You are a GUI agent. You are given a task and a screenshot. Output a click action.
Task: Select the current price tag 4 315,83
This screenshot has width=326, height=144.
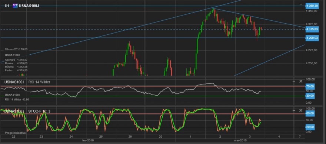(312, 30)
